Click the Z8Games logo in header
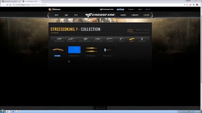The image size is (202, 113). click(x=55, y=9)
